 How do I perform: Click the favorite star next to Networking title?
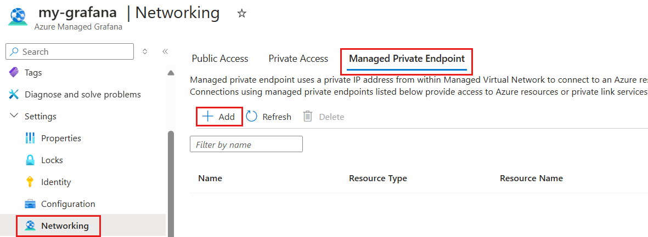click(x=242, y=14)
